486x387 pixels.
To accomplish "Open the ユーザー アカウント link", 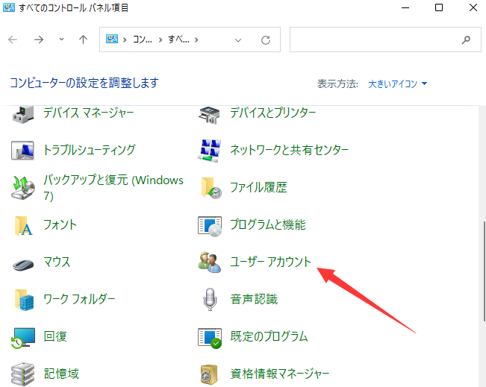I will coord(270,262).
